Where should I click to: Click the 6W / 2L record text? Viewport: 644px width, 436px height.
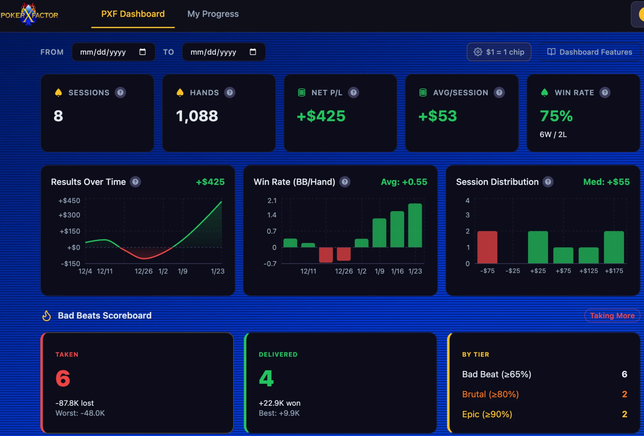coord(553,135)
